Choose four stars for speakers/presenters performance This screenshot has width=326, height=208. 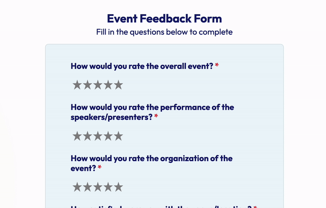point(108,136)
